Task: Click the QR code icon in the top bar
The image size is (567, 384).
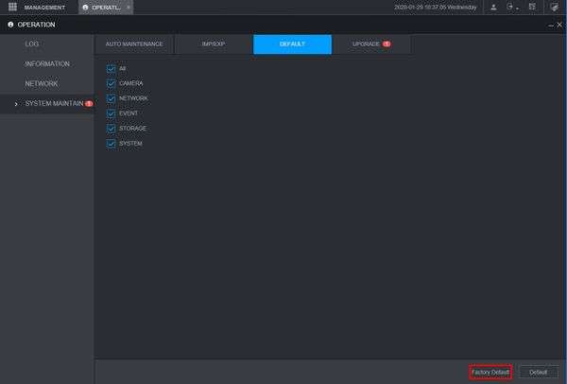Action: pyautogui.click(x=532, y=7)
